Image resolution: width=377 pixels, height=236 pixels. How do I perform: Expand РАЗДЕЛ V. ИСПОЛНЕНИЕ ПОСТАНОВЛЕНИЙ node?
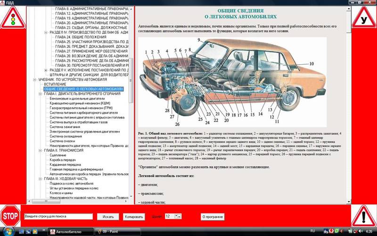pos(46,70)
